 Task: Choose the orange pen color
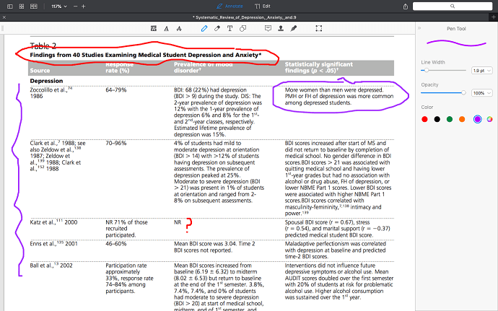(462, 119)
